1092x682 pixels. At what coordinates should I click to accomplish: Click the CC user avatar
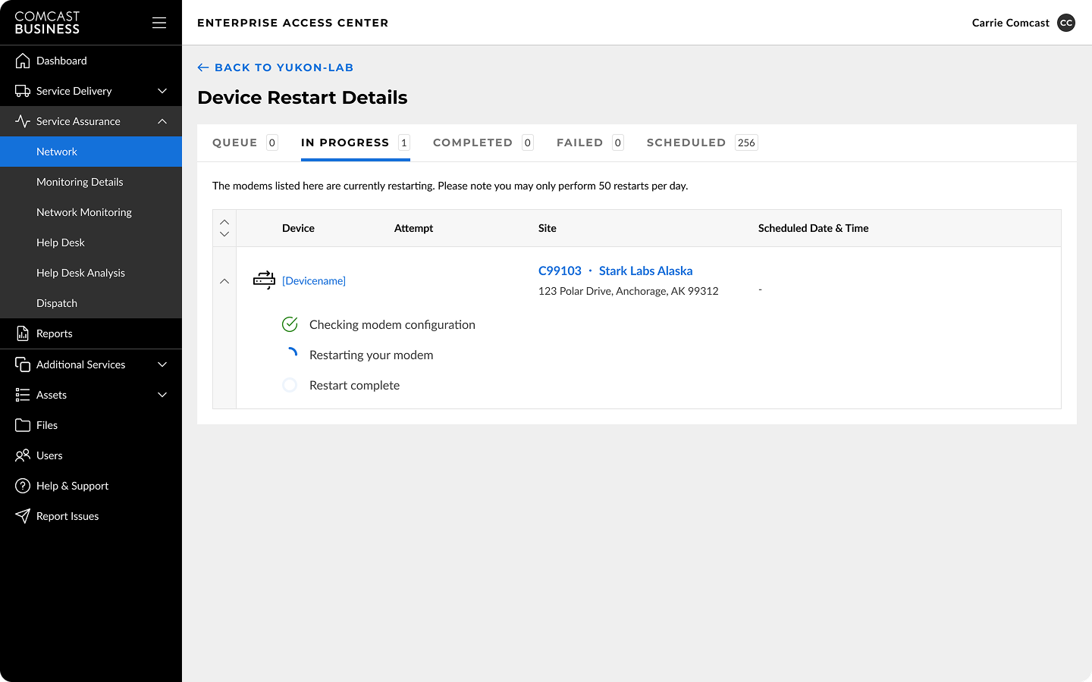tap(1066, 23)
